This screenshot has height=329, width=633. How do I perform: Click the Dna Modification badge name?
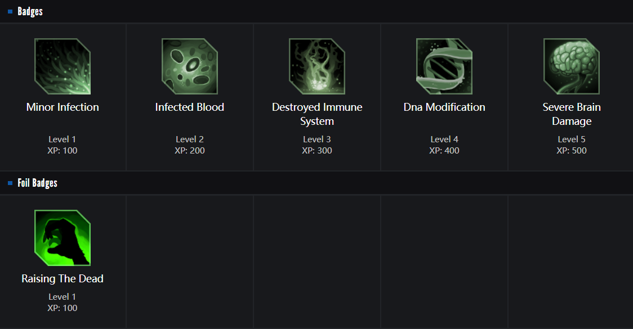pyautogui.click(x=444, y=107)
